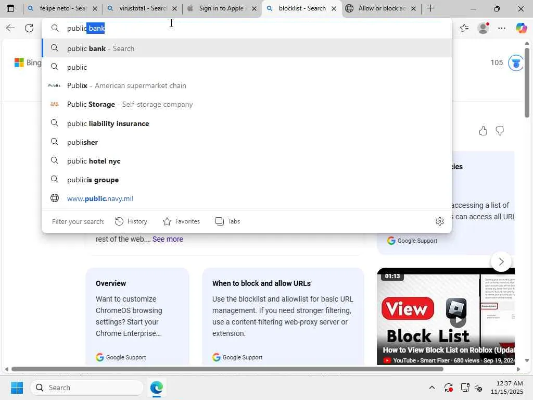Show hidden system tray icons
This screenshot has width=533, height=400.
click(x=432, y=387)
